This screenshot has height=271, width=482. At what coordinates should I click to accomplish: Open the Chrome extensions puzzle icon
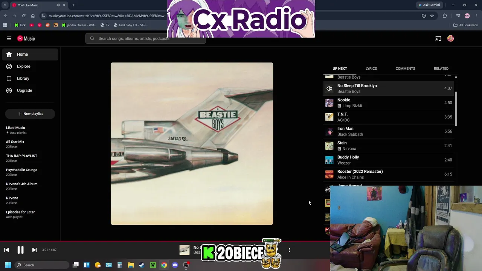click(445, 16)
